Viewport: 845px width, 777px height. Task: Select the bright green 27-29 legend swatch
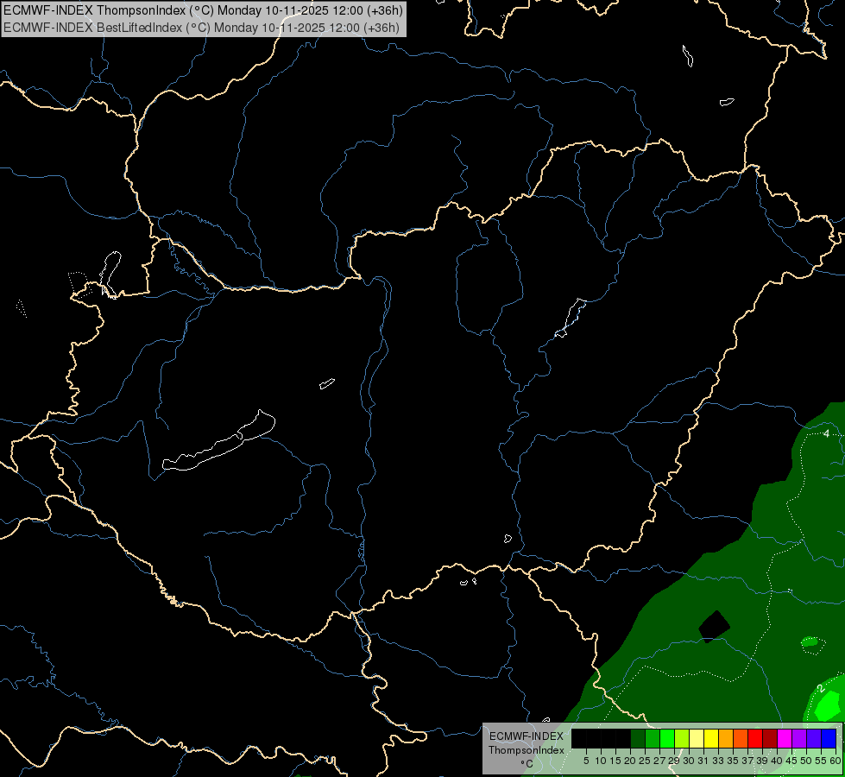pos(667,738)
